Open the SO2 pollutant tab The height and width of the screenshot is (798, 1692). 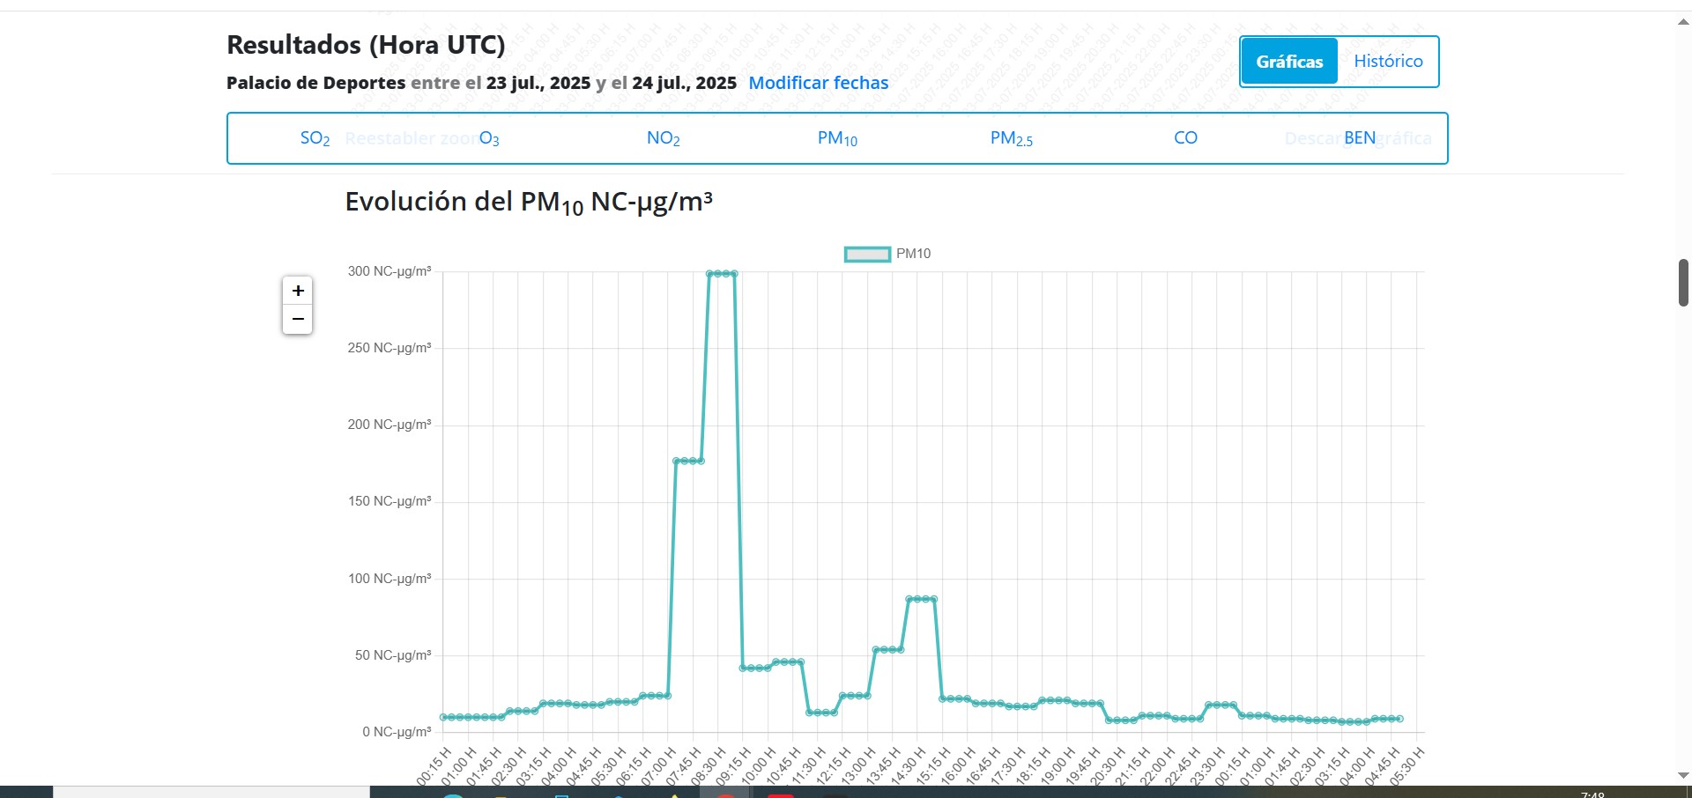pos(315,138)
